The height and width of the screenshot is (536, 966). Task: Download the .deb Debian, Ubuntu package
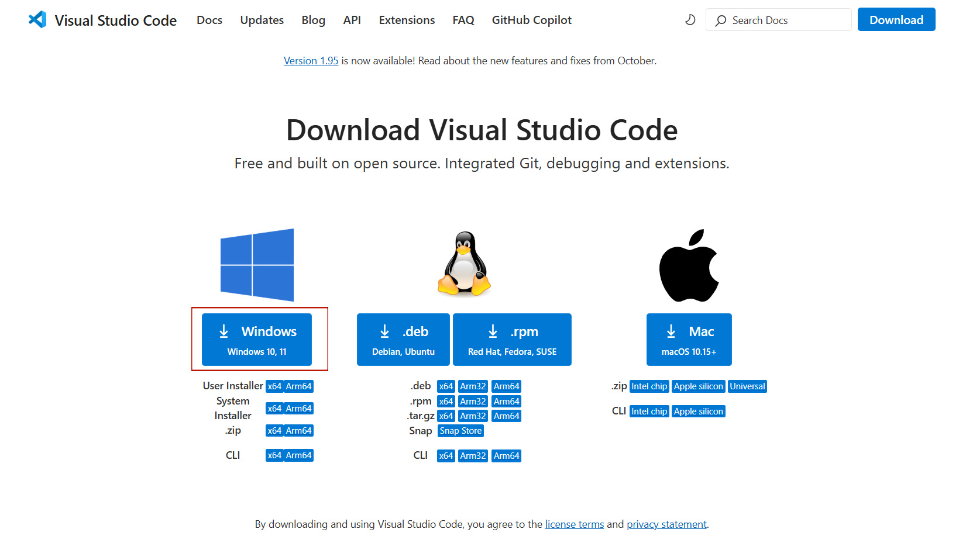pos(403,340)
